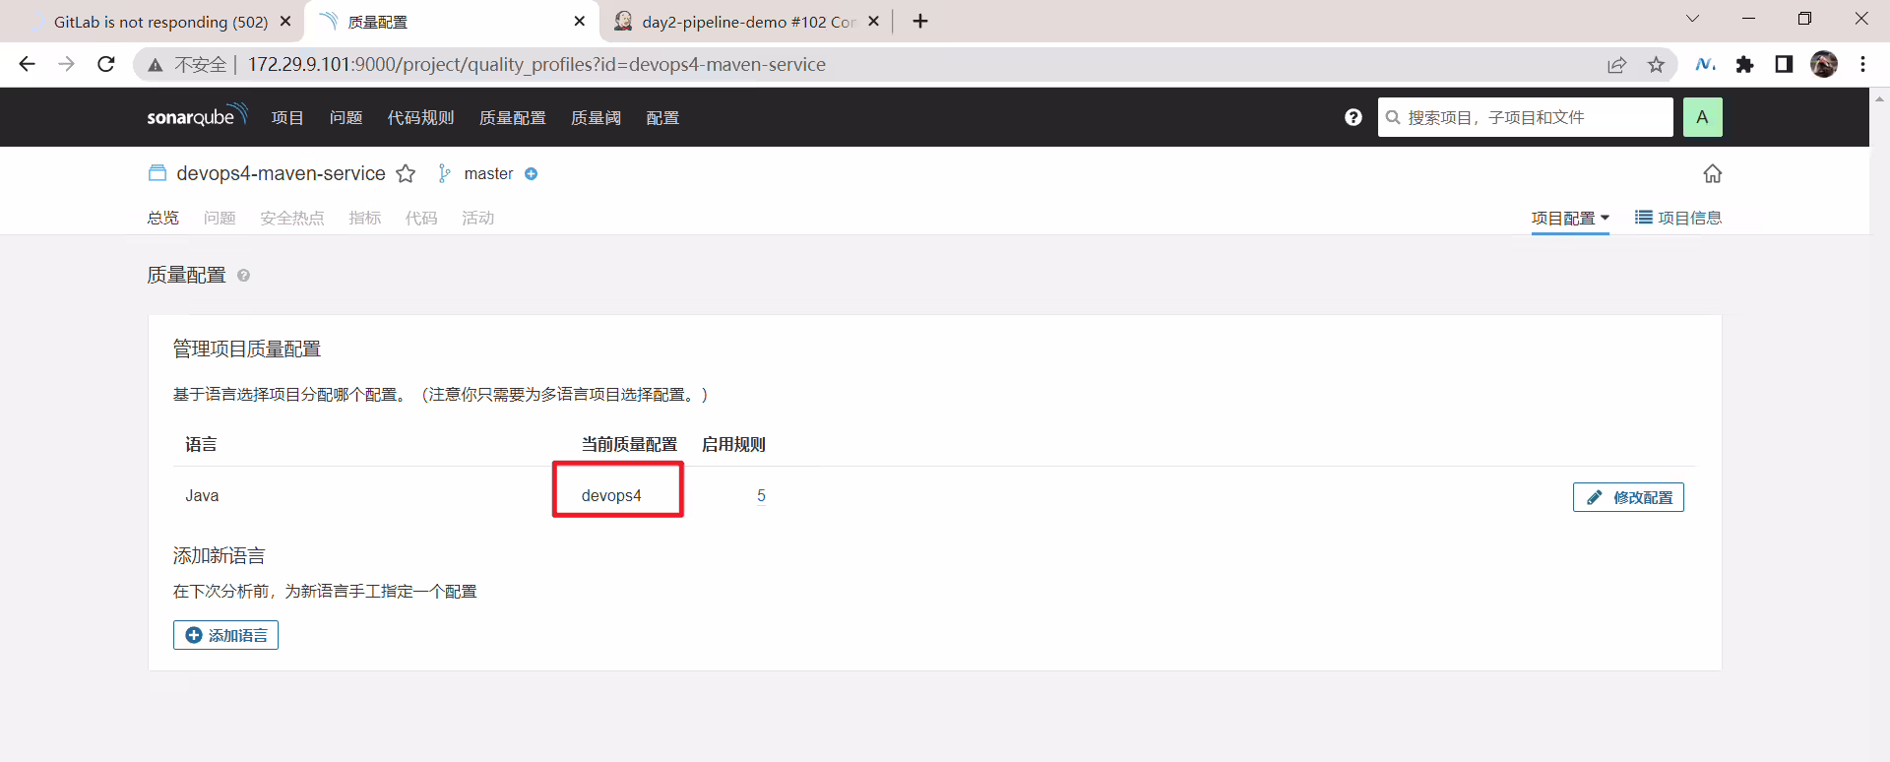Screen dimensions: 1890x762
Task: Click the 项目信息 link
Action: [x=1678, y=218]
